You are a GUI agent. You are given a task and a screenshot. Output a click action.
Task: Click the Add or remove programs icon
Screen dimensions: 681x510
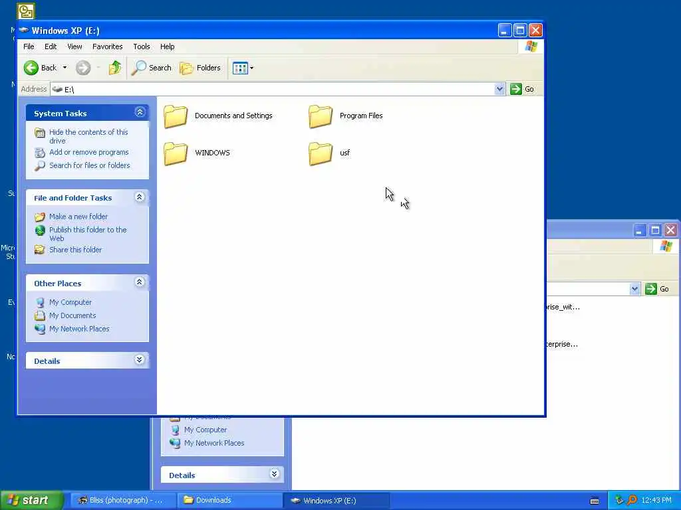coord(39,152)
